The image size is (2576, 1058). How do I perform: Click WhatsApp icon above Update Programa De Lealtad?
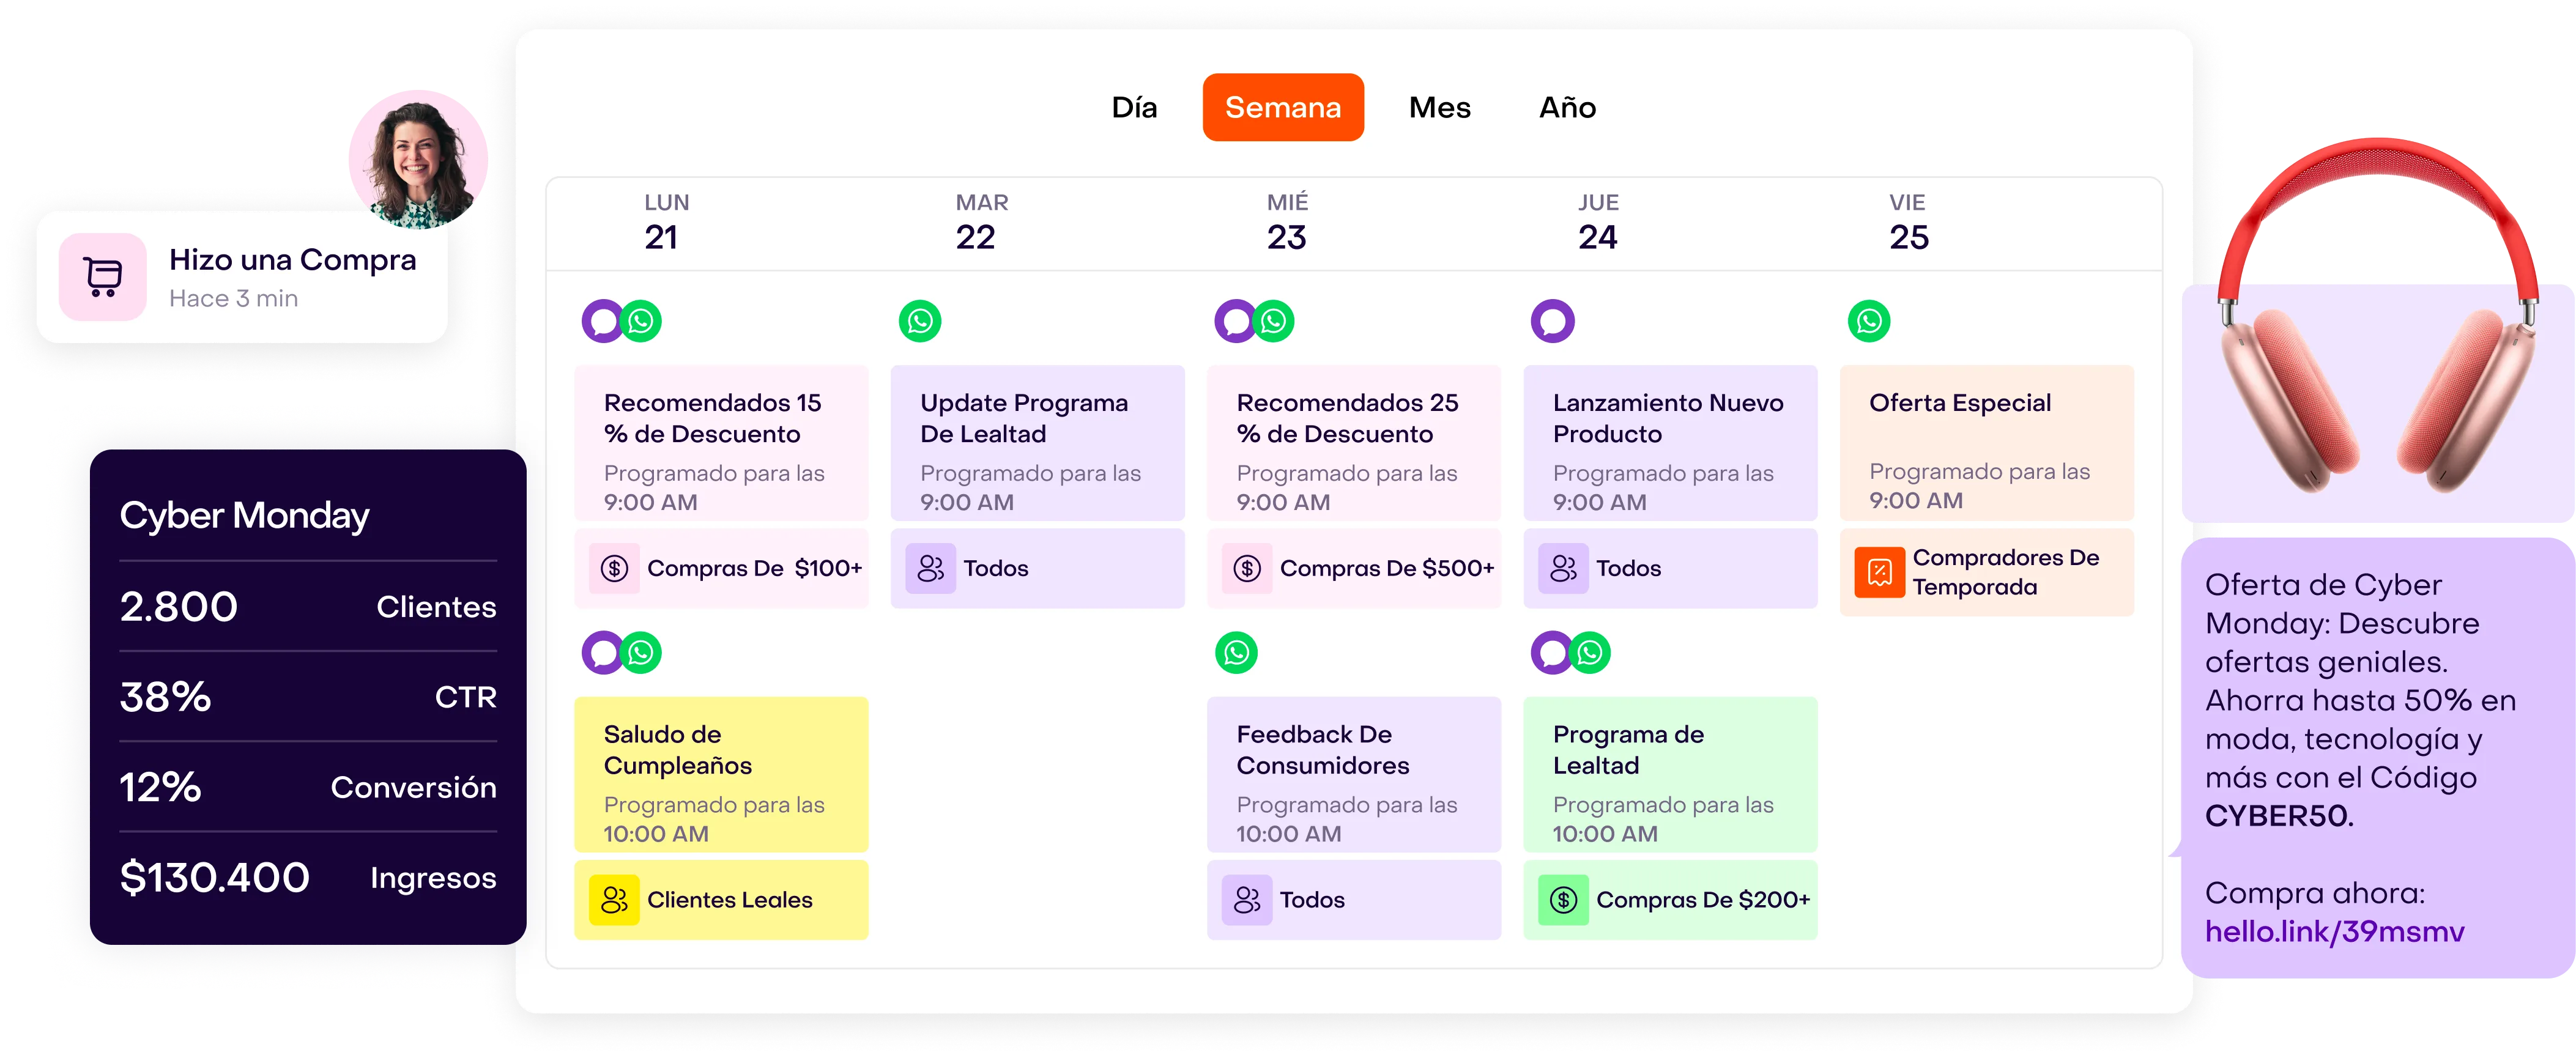click(x=919, y=321)
